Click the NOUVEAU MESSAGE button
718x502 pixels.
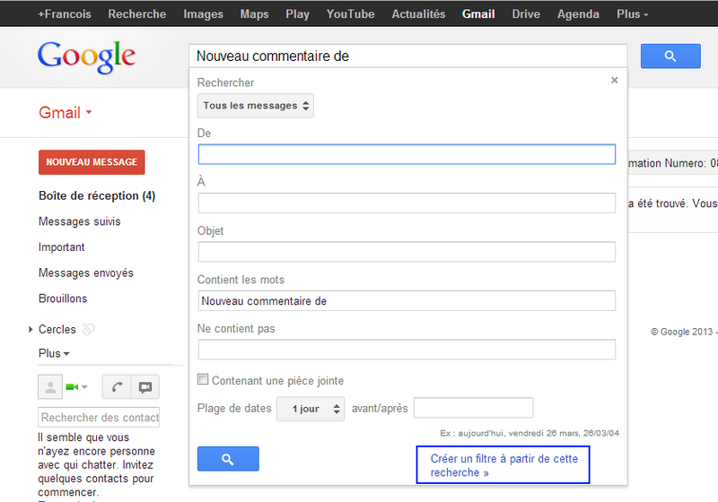92,162
